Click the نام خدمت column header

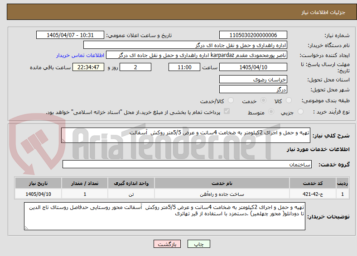point(222,183)
